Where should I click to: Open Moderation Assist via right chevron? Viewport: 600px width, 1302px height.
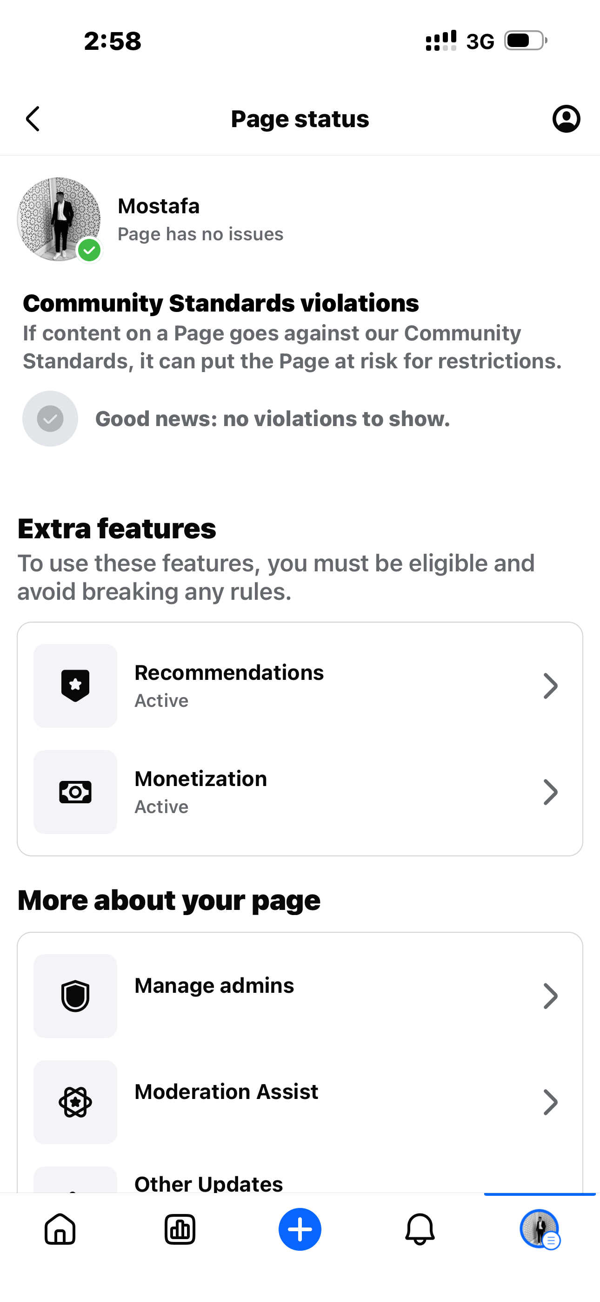click(x=550, y=1102)
